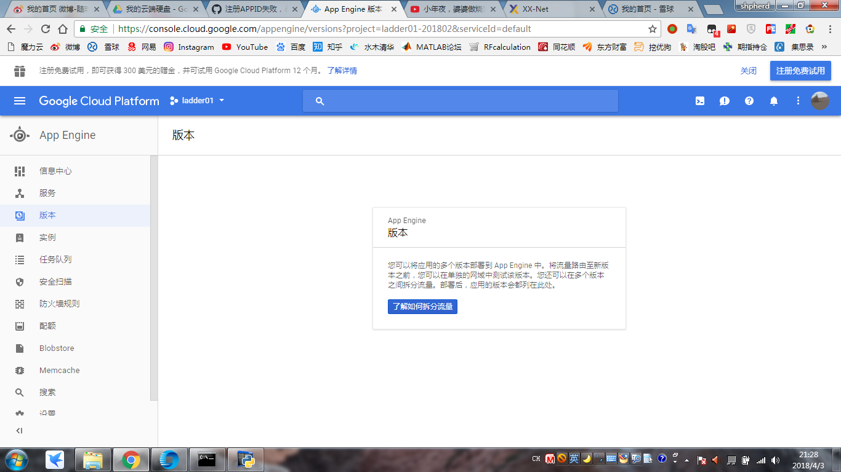Open the YouTube bookmark
This screenshot has height=472, width=841.
coord(245,47)
